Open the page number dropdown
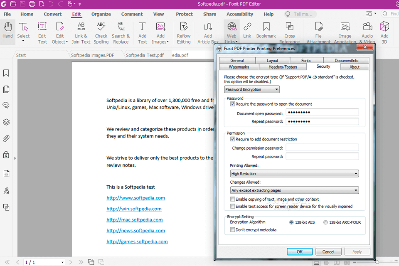This screenshot has height=266, width=399. pos(62,262)
